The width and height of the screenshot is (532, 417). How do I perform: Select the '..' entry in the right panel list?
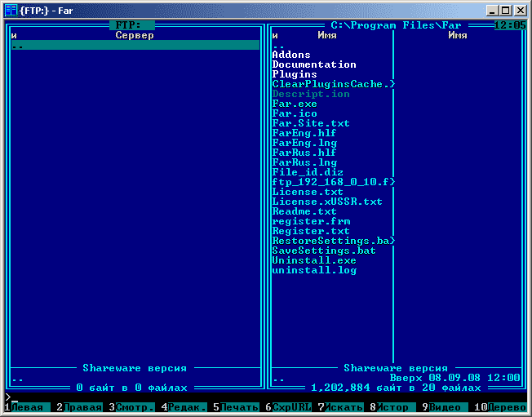pyautogui.click(x=278, y=46)
